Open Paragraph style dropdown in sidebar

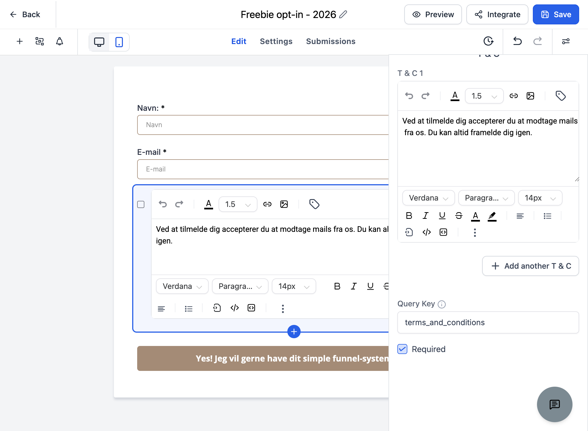click(x=486, y=198)
